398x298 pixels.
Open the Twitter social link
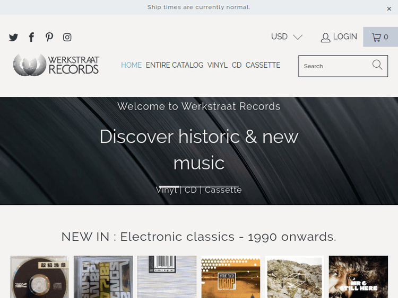pos(13,37)
